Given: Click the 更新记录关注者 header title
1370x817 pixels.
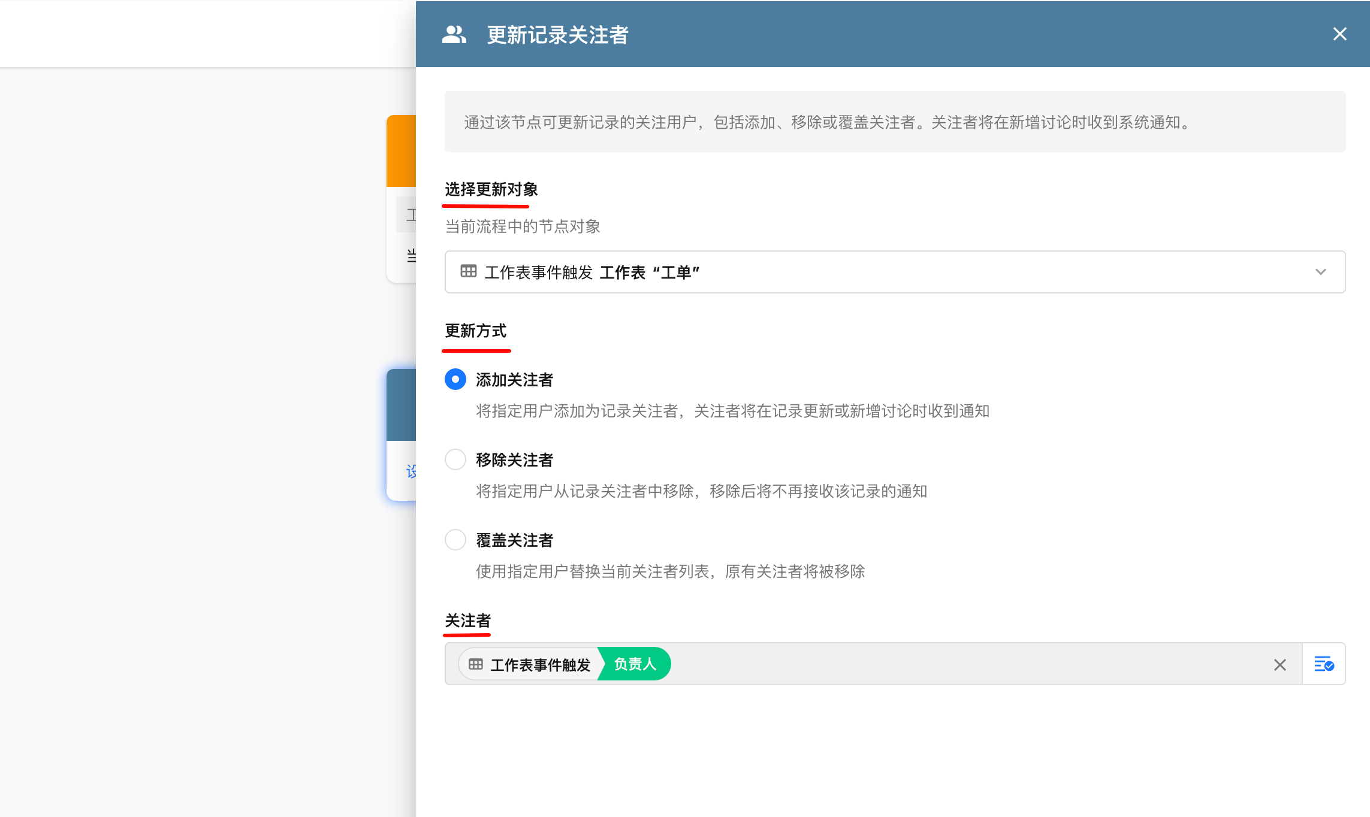Looking at the screenshot, I should tap(557, 35).
